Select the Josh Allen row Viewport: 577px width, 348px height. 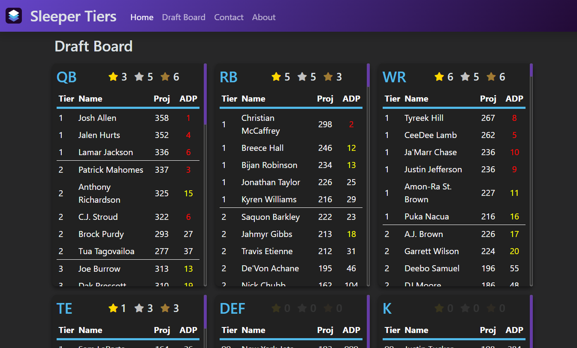[128, 118]
